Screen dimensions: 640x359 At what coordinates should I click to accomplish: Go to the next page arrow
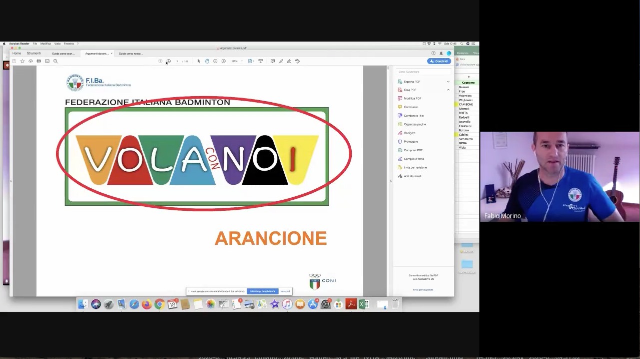(x=169, y=61)
